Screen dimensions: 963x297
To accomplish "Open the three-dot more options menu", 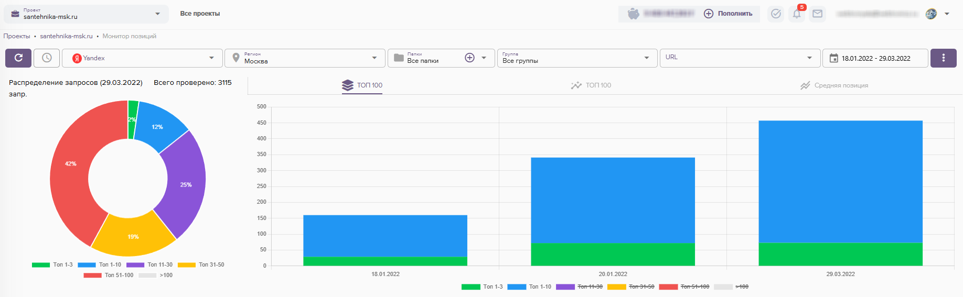I will [943, 58].
